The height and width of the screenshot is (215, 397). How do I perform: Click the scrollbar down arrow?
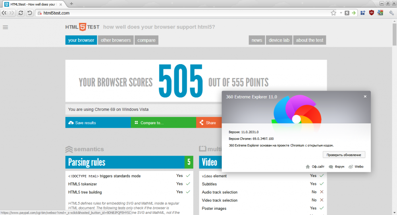395,213
